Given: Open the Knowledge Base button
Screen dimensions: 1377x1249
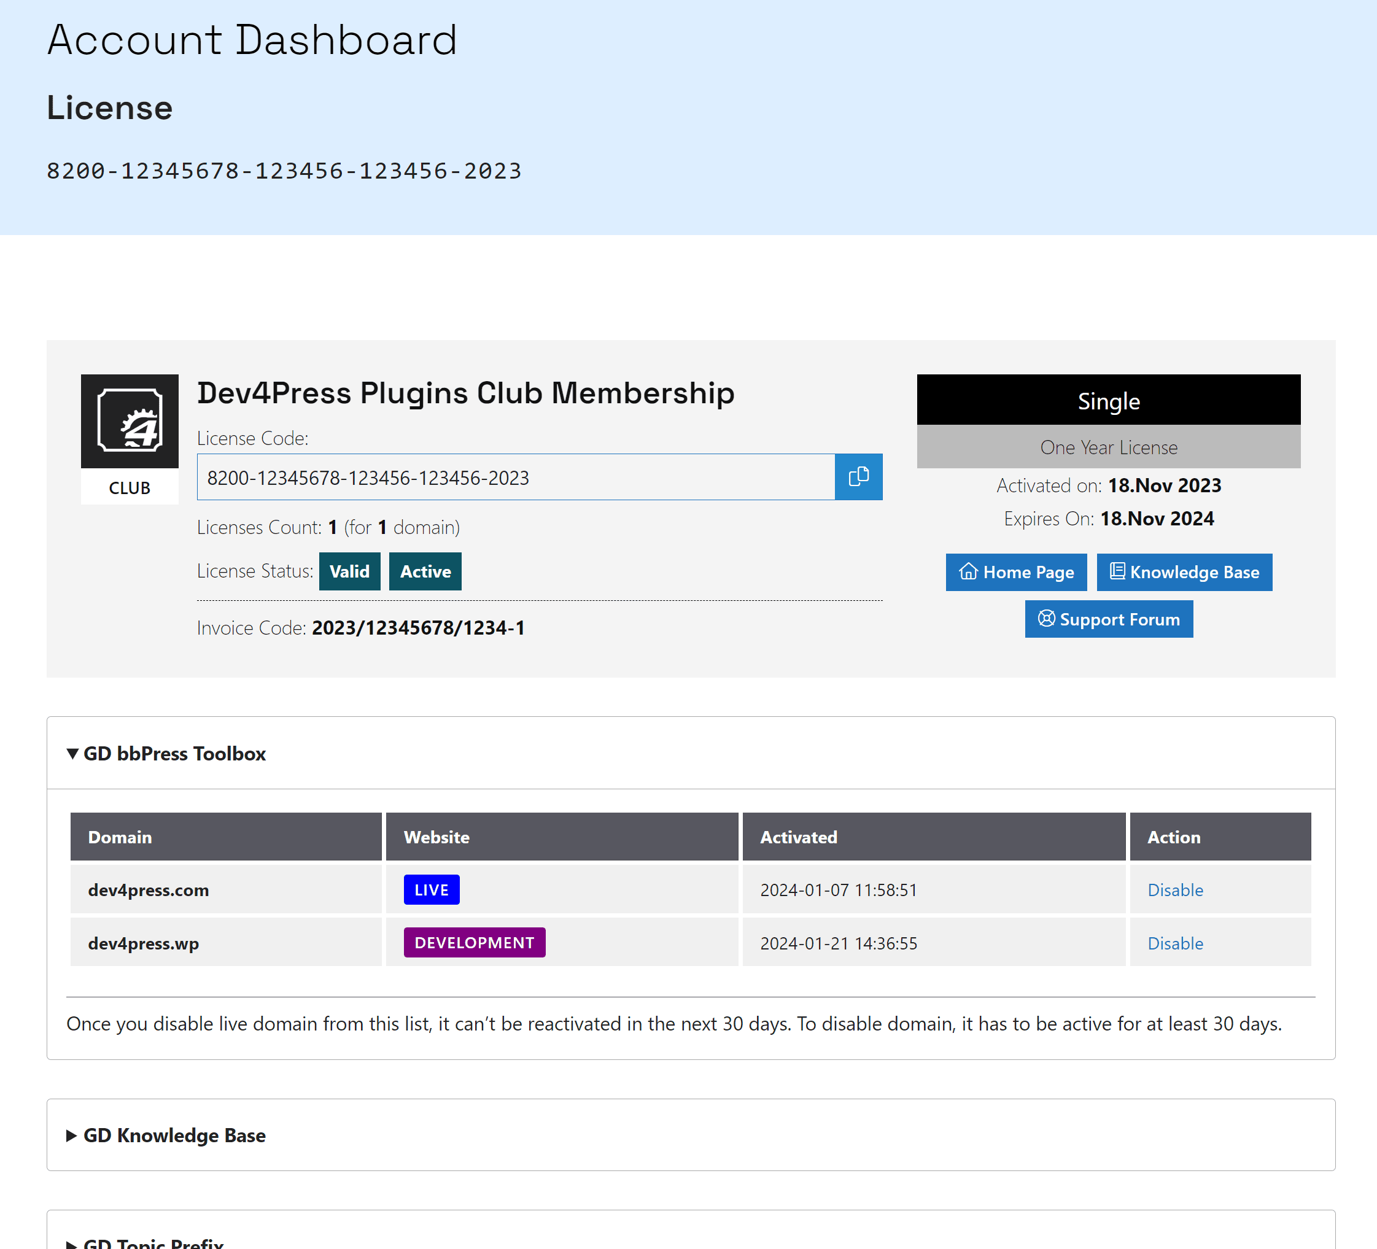Looking at the screenshot, I should (x=1184, y=572).
